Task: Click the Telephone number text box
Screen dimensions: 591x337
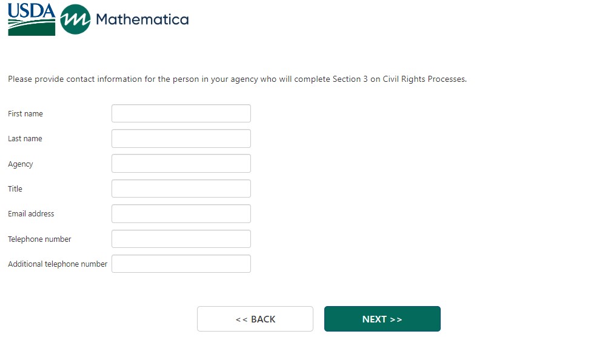Action: [181, 239]
